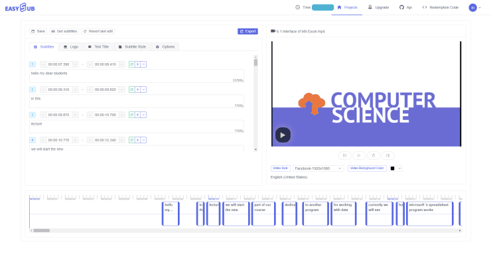Open the user avatar menu
Viewport: 491px width, 260px height.
click(x=474, y=7)
